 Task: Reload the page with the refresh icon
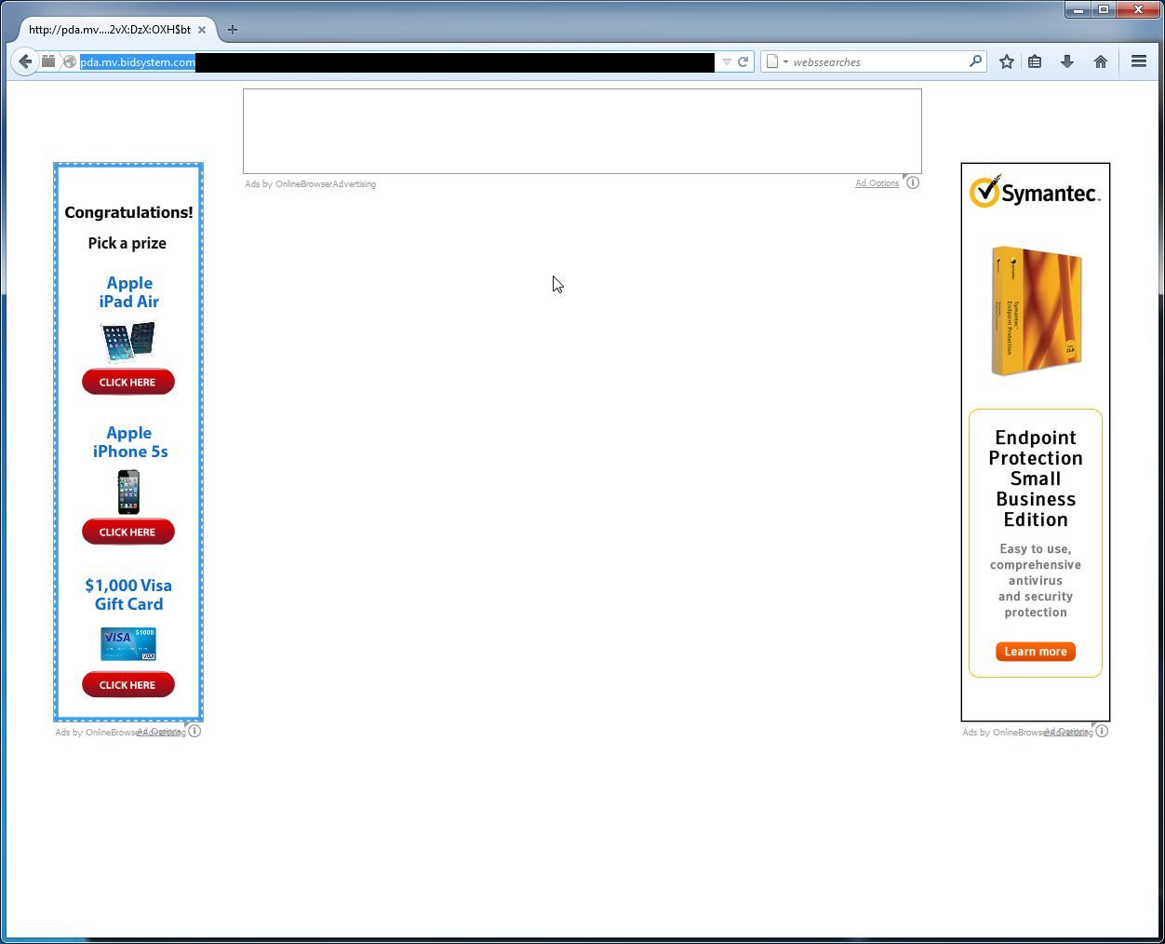743,61
